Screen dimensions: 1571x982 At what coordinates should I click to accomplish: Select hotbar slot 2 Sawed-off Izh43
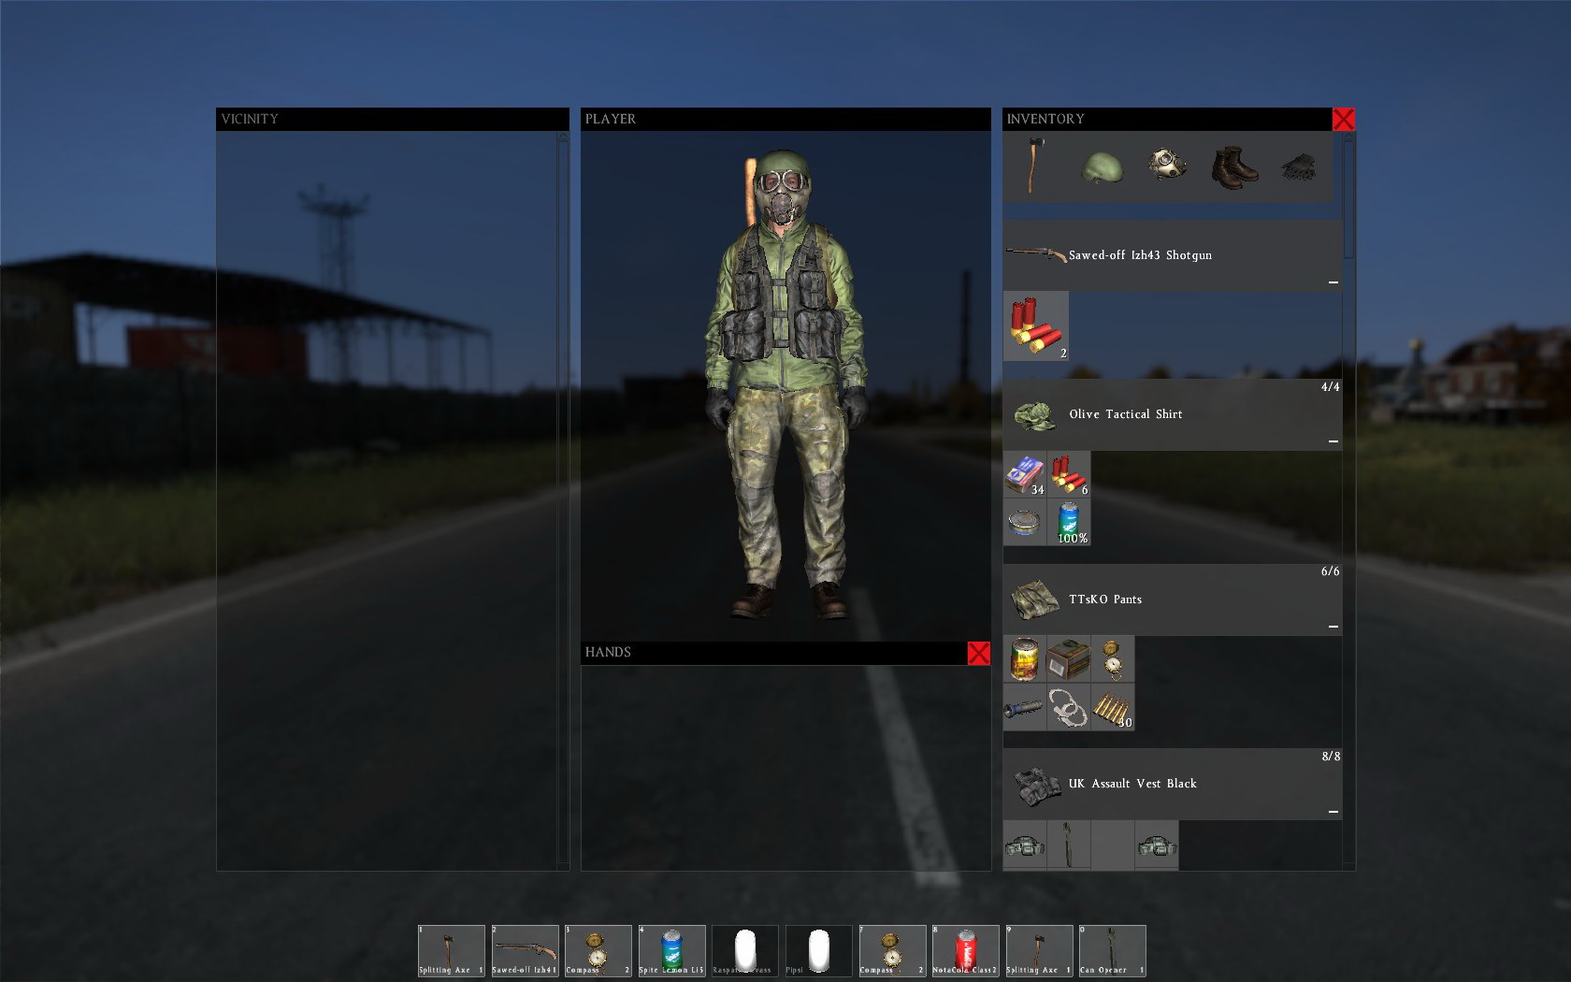(x=526, y=951)
